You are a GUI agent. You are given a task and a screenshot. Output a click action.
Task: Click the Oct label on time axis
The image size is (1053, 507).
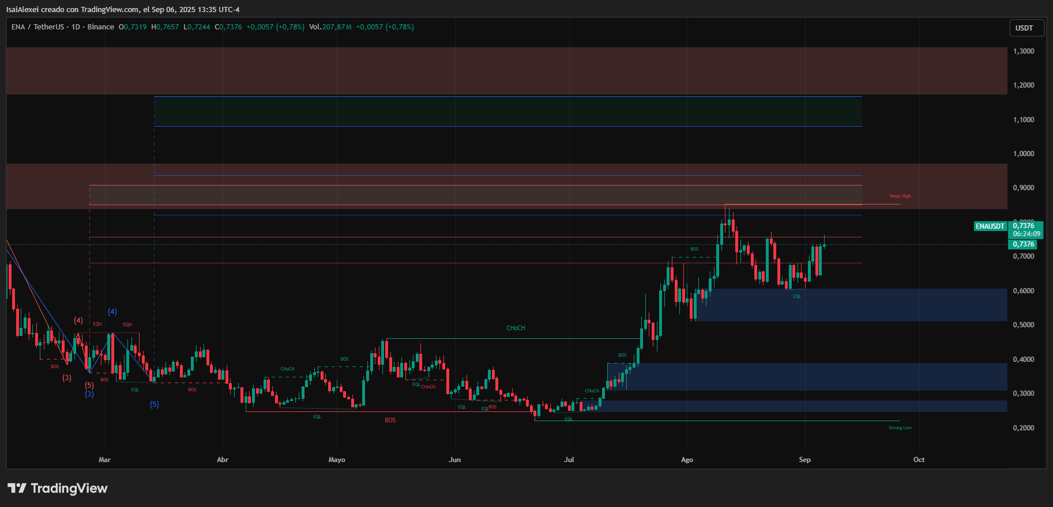pos(919,460)
